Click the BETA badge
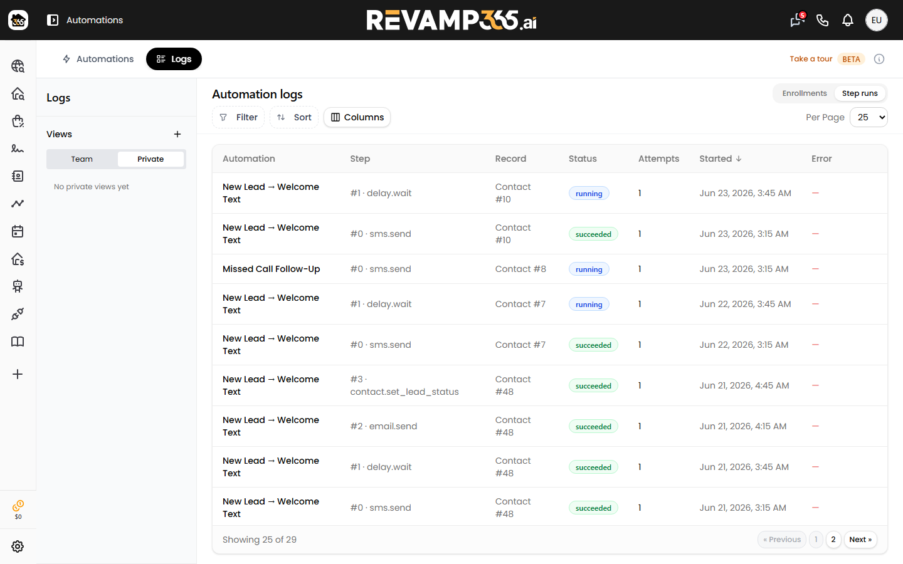 (851, 59)
